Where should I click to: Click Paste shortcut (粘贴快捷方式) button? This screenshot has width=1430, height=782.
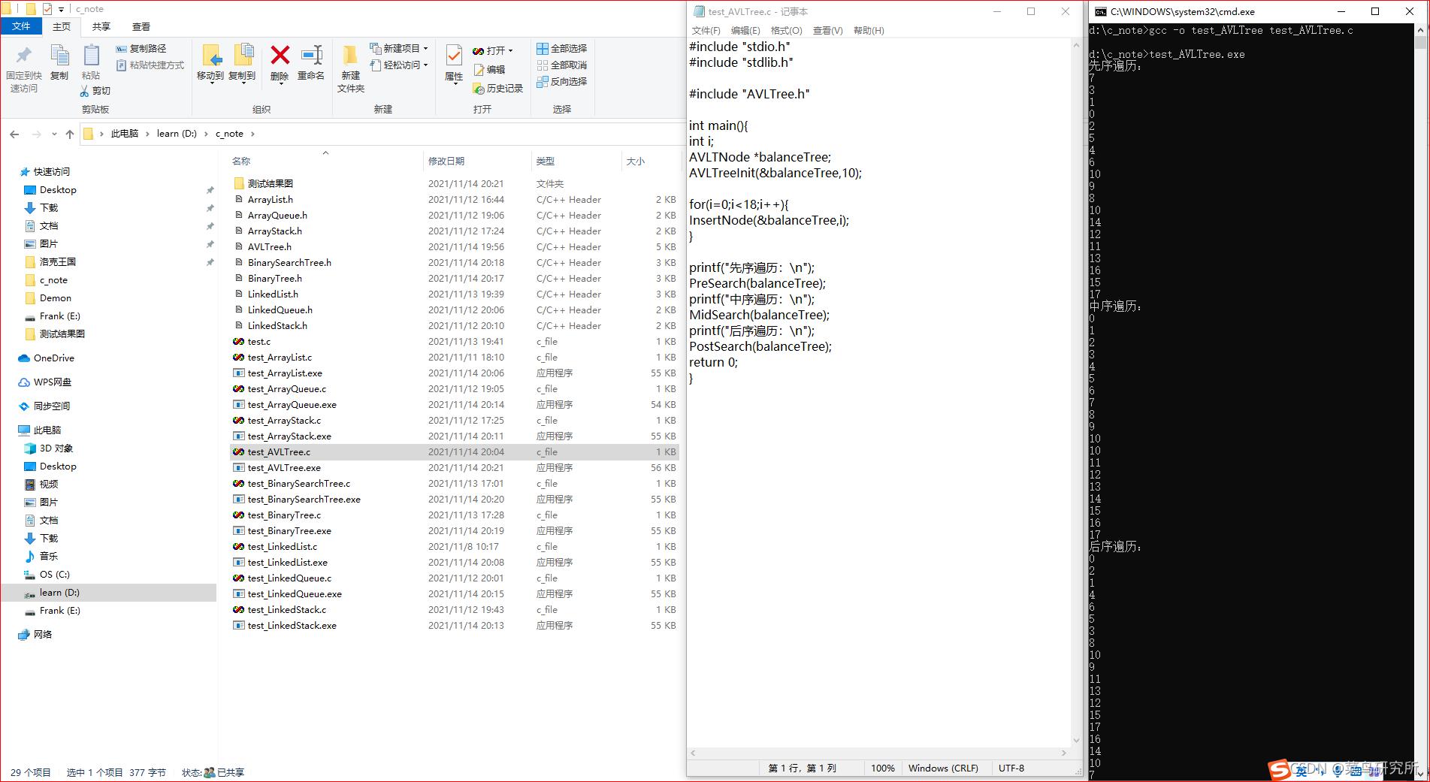pyautogui.click(x=150, y=65)
